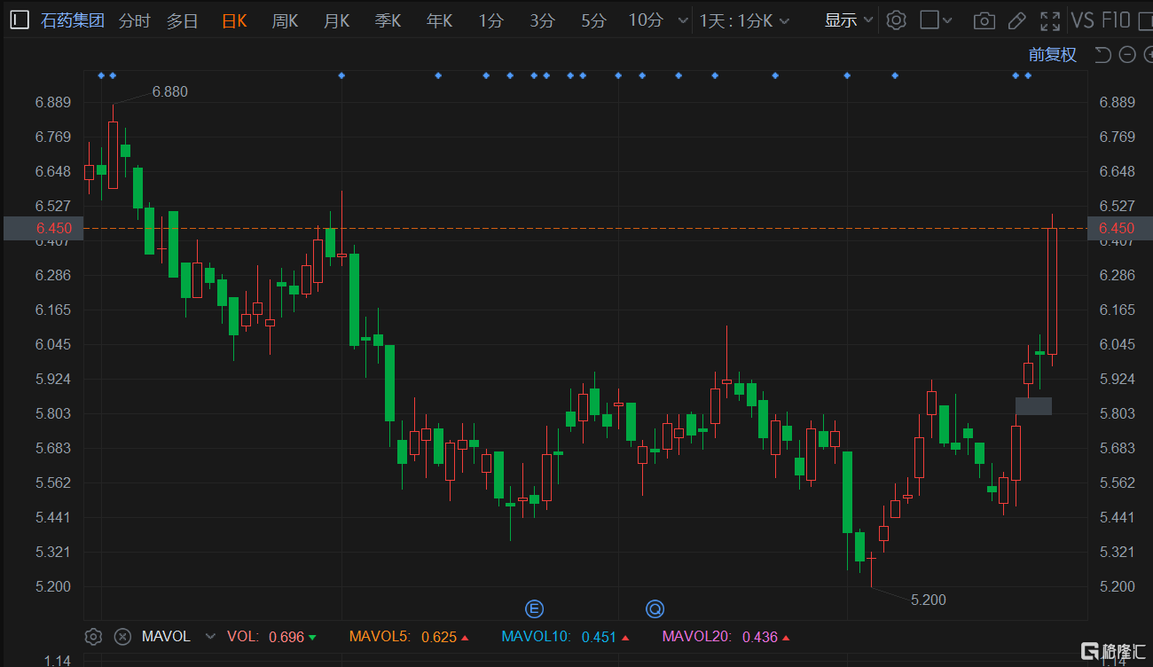This screenshot has height=667, width=1153.
Task: Open chart settings gear in top toolbar
Action: [x=896, y=20]
